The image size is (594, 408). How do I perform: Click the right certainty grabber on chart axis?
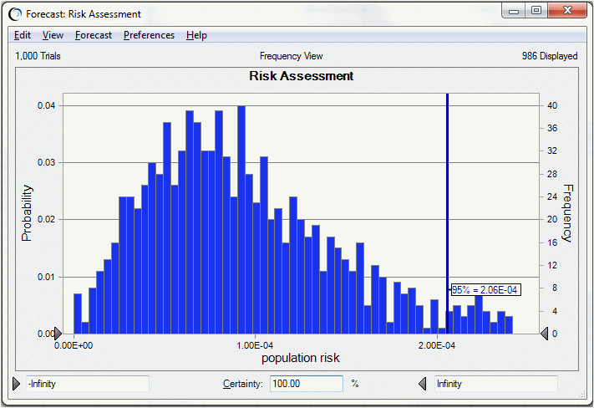[544, 334]
